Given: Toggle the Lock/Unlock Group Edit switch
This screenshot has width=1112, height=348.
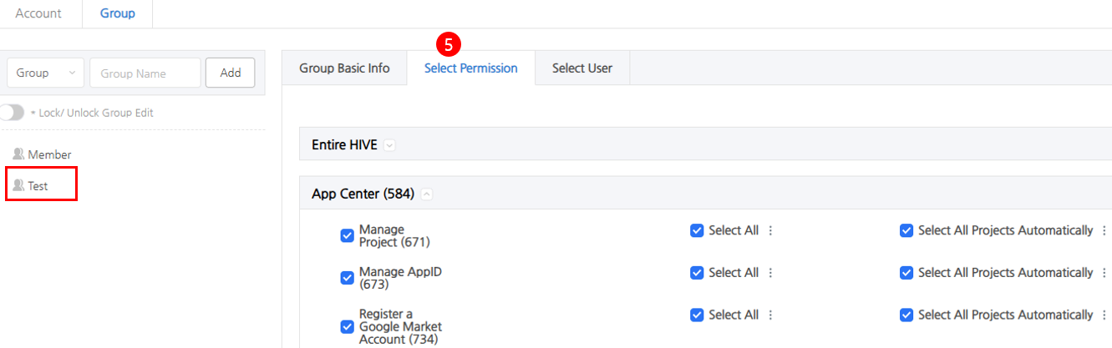Looking at the screenshot, I should [12, 113].
